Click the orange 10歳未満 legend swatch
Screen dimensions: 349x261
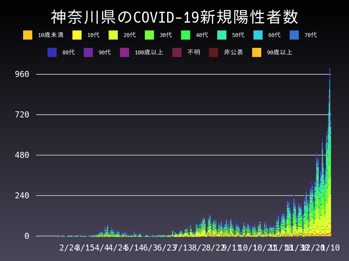pyautogui.click(x=28, y=35)
